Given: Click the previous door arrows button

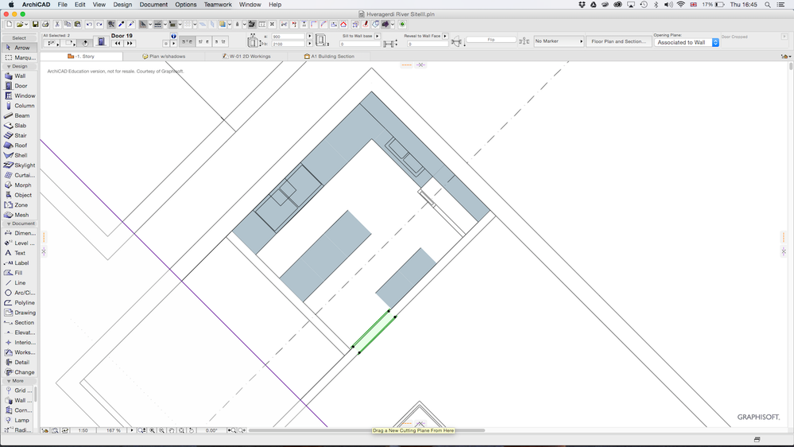Looking at the screenshot, I should click(x=118, y=44).
